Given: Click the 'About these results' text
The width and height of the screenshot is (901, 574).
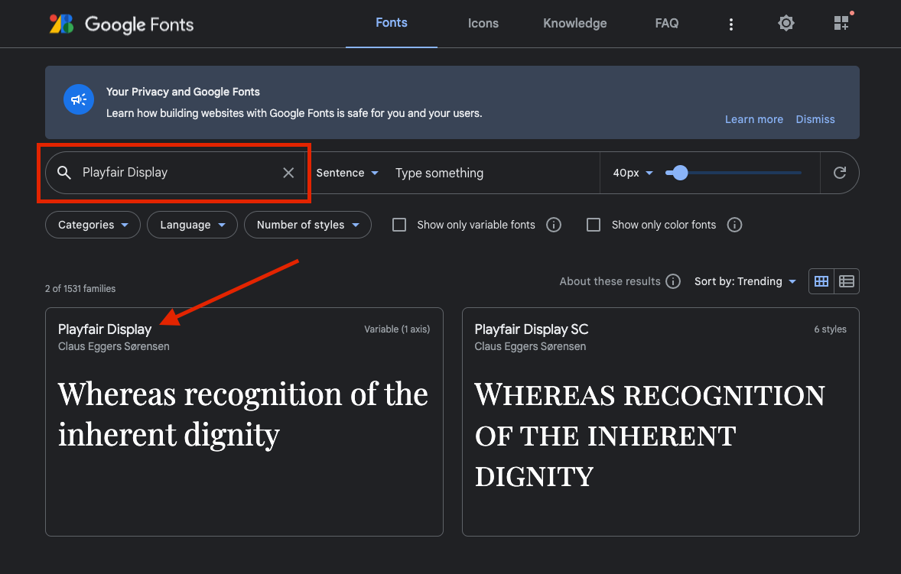Looking at the screenshot, I should click(x=610, y=281).
